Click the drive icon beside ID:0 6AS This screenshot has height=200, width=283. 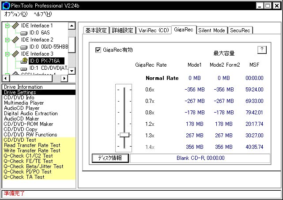click(x=24, y=33)
